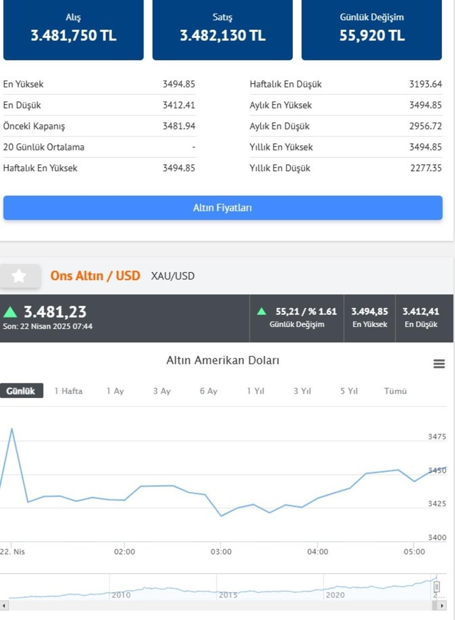Show the Tümü full history range
455x620 pixels.
click(x=395, y=391)
